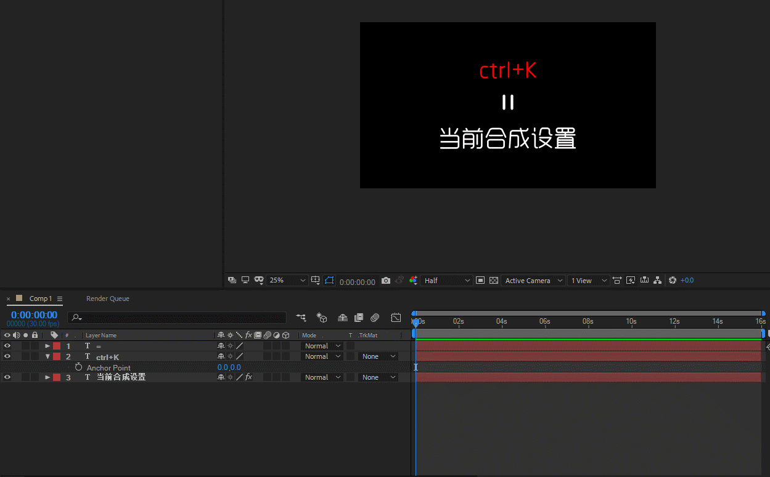Toggle the Draft 3D button
The height and width of the screenshot is (477, 770).
(x=322, y=318)
